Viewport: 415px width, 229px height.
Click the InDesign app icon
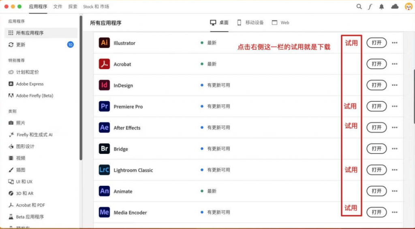104,85
